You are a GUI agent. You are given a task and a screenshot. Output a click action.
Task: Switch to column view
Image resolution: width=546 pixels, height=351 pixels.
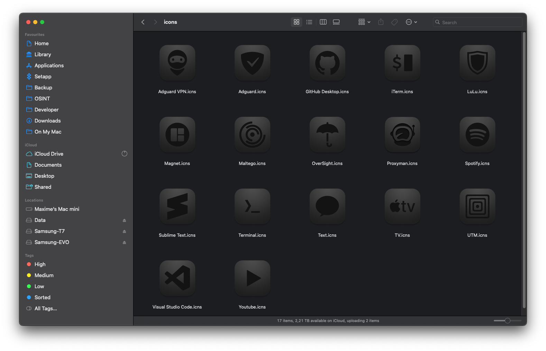323,22
